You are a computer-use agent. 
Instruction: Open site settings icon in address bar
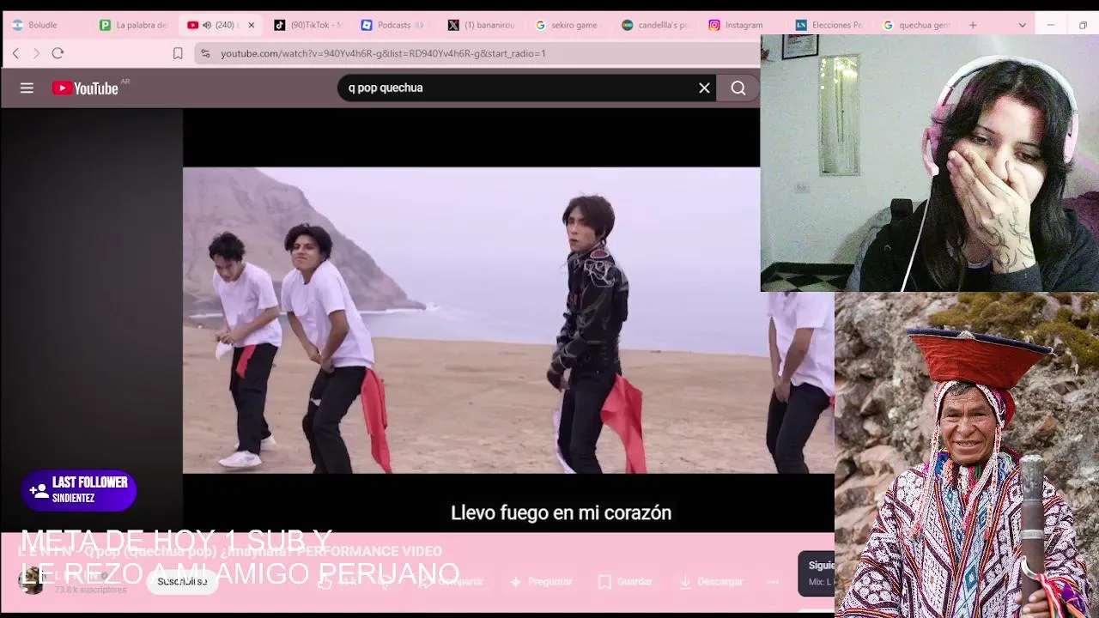click(205, 53)
